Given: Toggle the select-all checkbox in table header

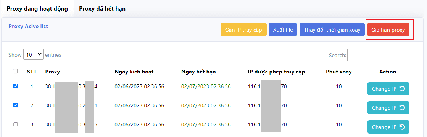Looking at the screenshot, I should (16, 71).
